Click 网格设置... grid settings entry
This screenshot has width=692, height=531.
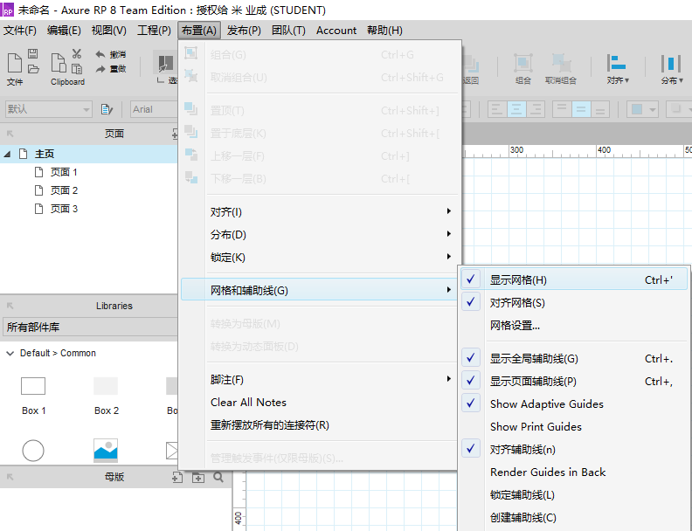tap(515, 326)
